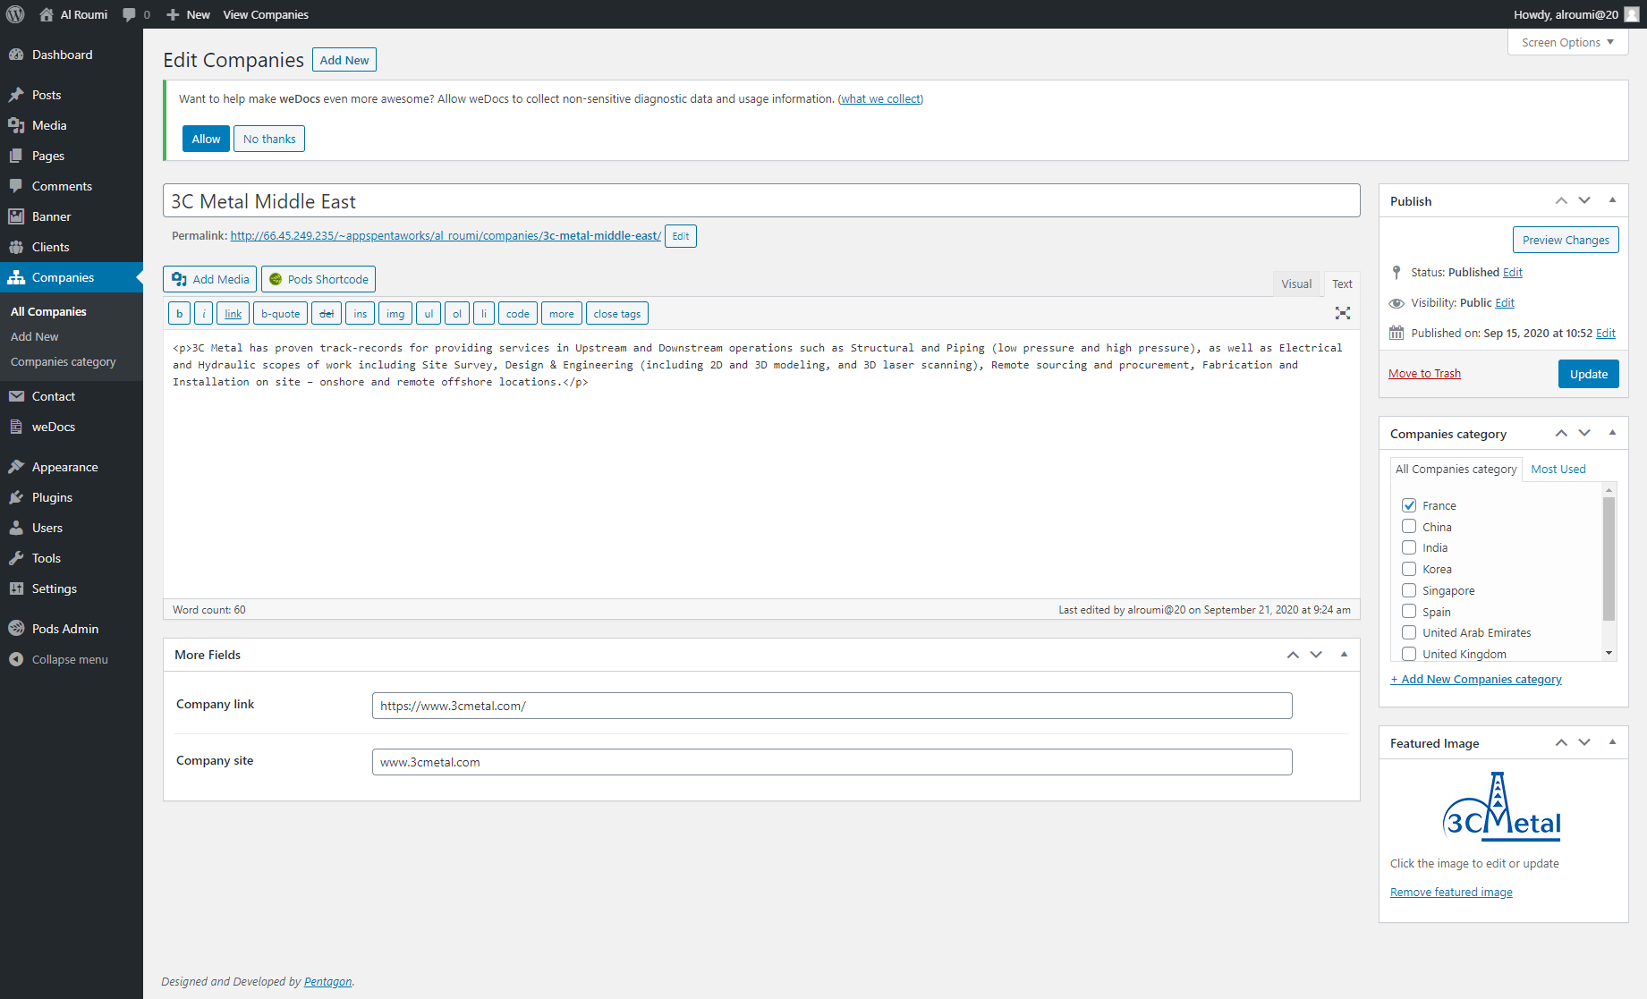Collapse the More Fields panel
The width and height of the screenshot is (1647, 999).
(1344, 654)
